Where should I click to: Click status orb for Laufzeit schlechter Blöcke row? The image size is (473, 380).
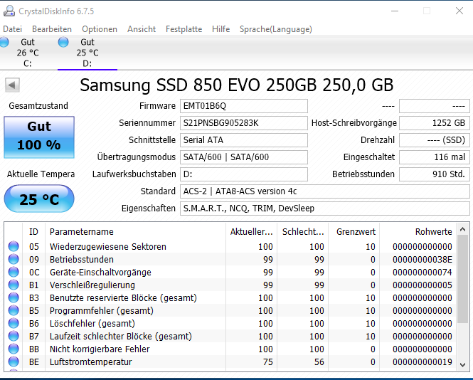[14, 336]
